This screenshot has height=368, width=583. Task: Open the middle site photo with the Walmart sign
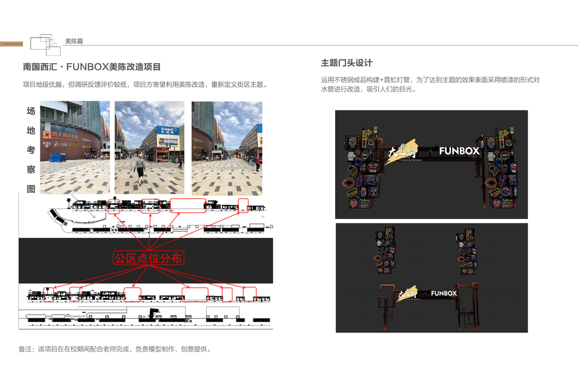coord(150,148)
